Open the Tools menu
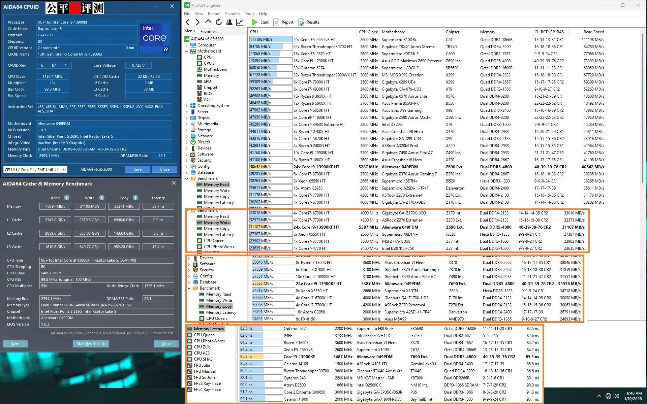The width and height of the screenshot is (647, 404). click(x=249, y=14)
